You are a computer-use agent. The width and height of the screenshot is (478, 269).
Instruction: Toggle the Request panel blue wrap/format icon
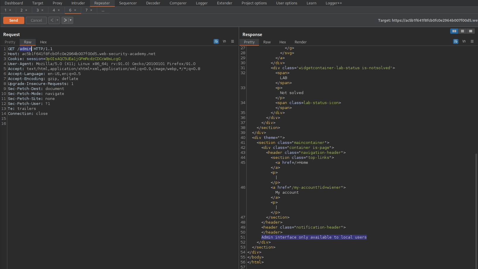[x=216, y=42]
